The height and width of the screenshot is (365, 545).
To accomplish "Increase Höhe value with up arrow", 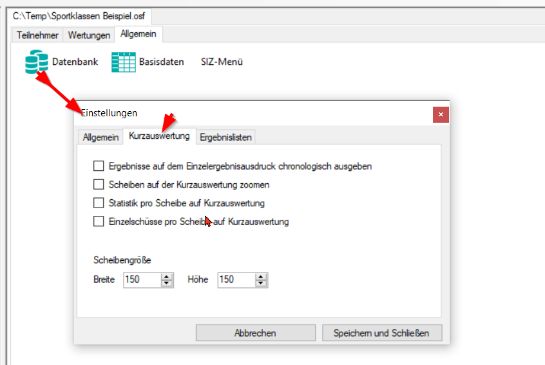I will [x=261, y=277].
